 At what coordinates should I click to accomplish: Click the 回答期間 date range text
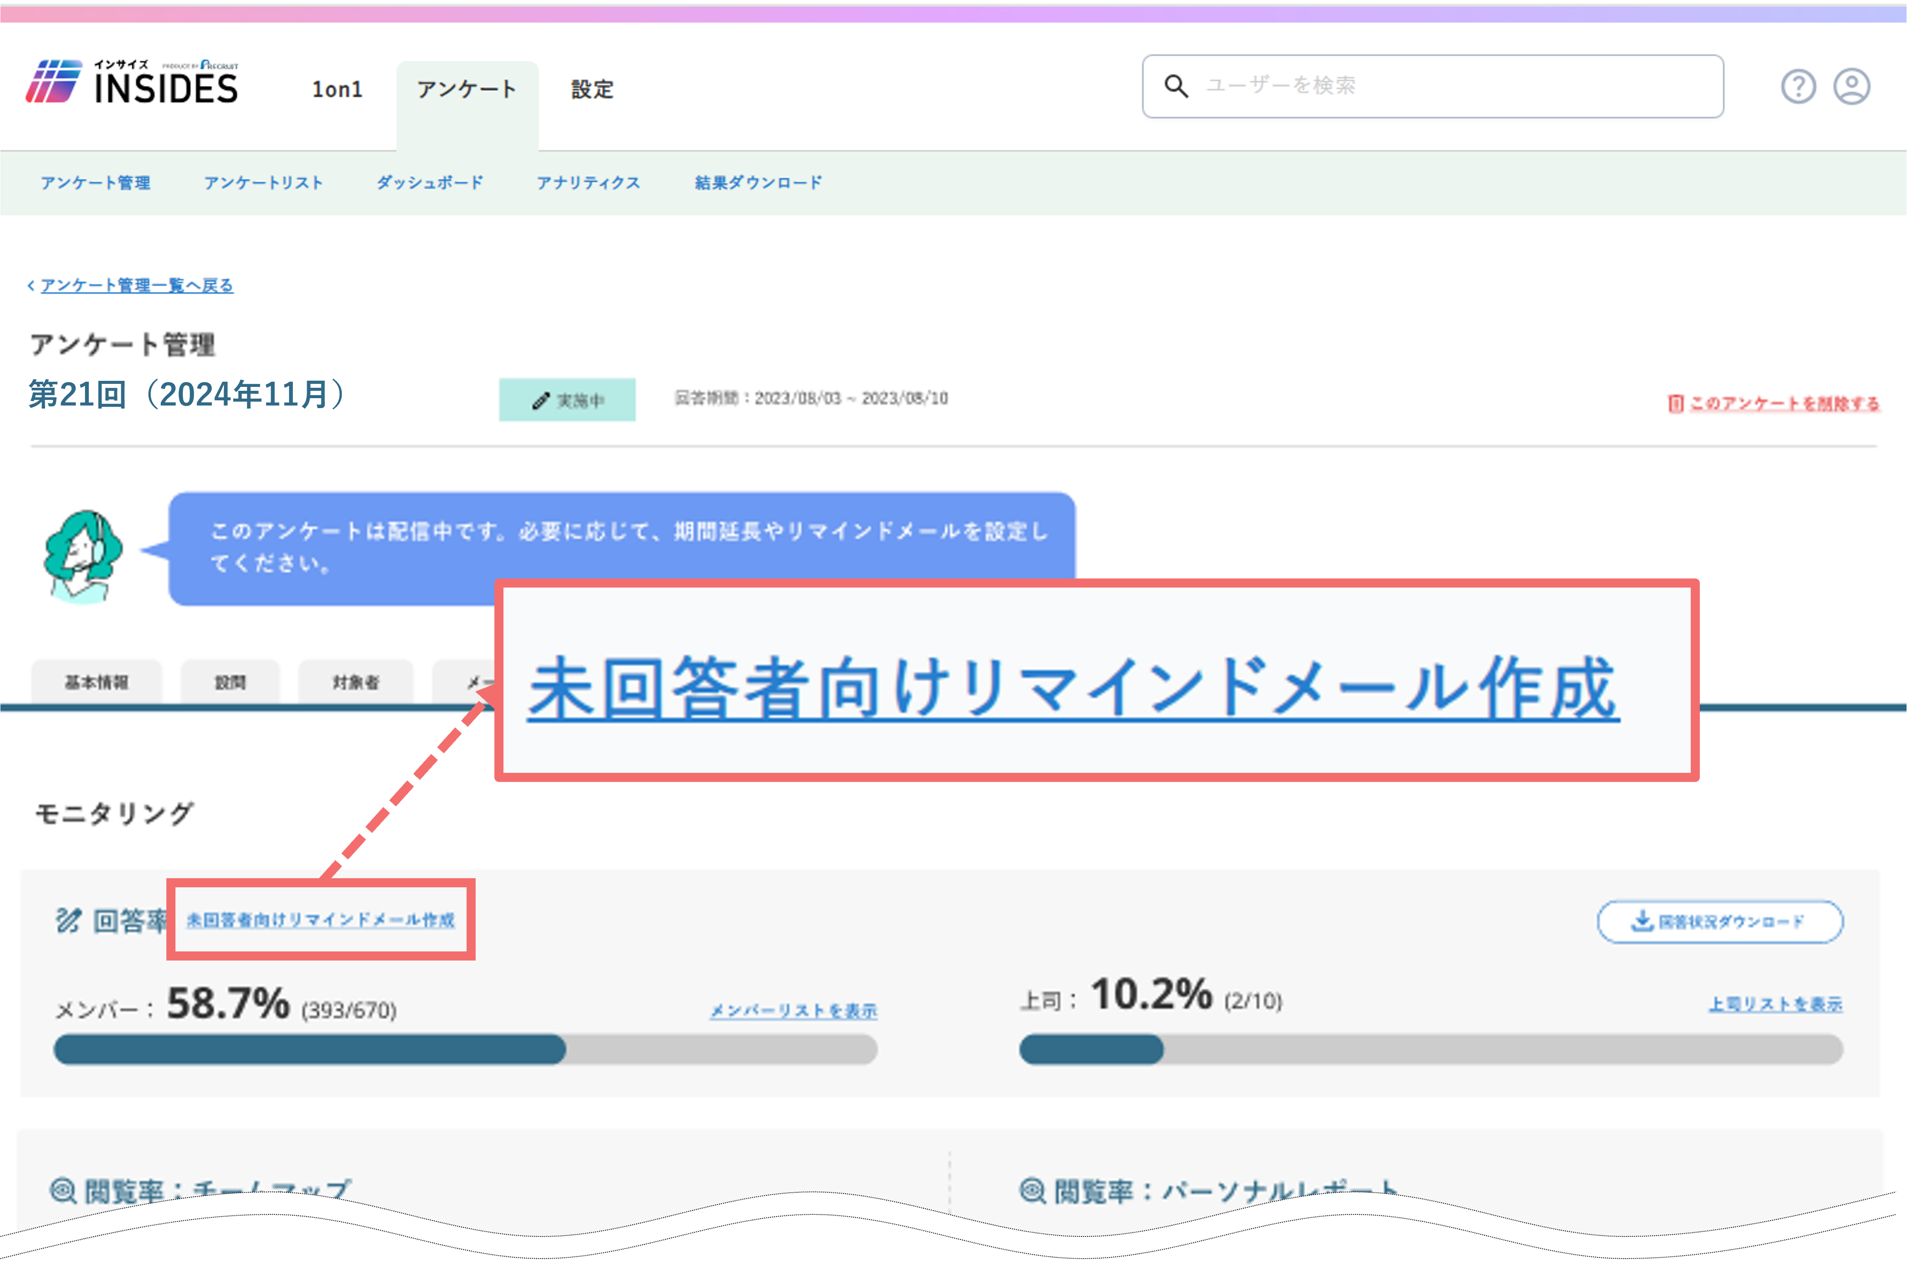pyautogui.click(x=811, y=398)
